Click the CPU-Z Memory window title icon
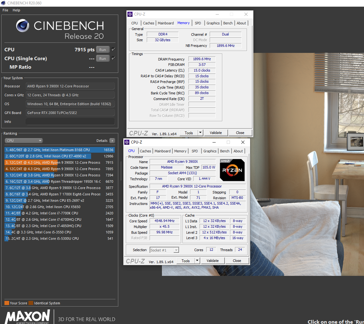This screenshot has height=324, width=364. coord(130,14)
